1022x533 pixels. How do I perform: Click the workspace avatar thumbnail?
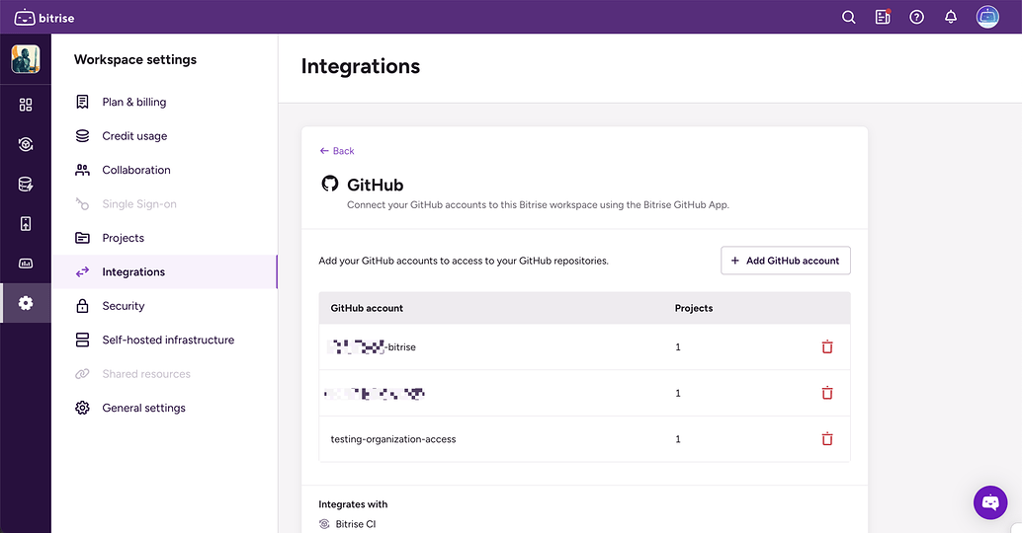coord(26,59)
